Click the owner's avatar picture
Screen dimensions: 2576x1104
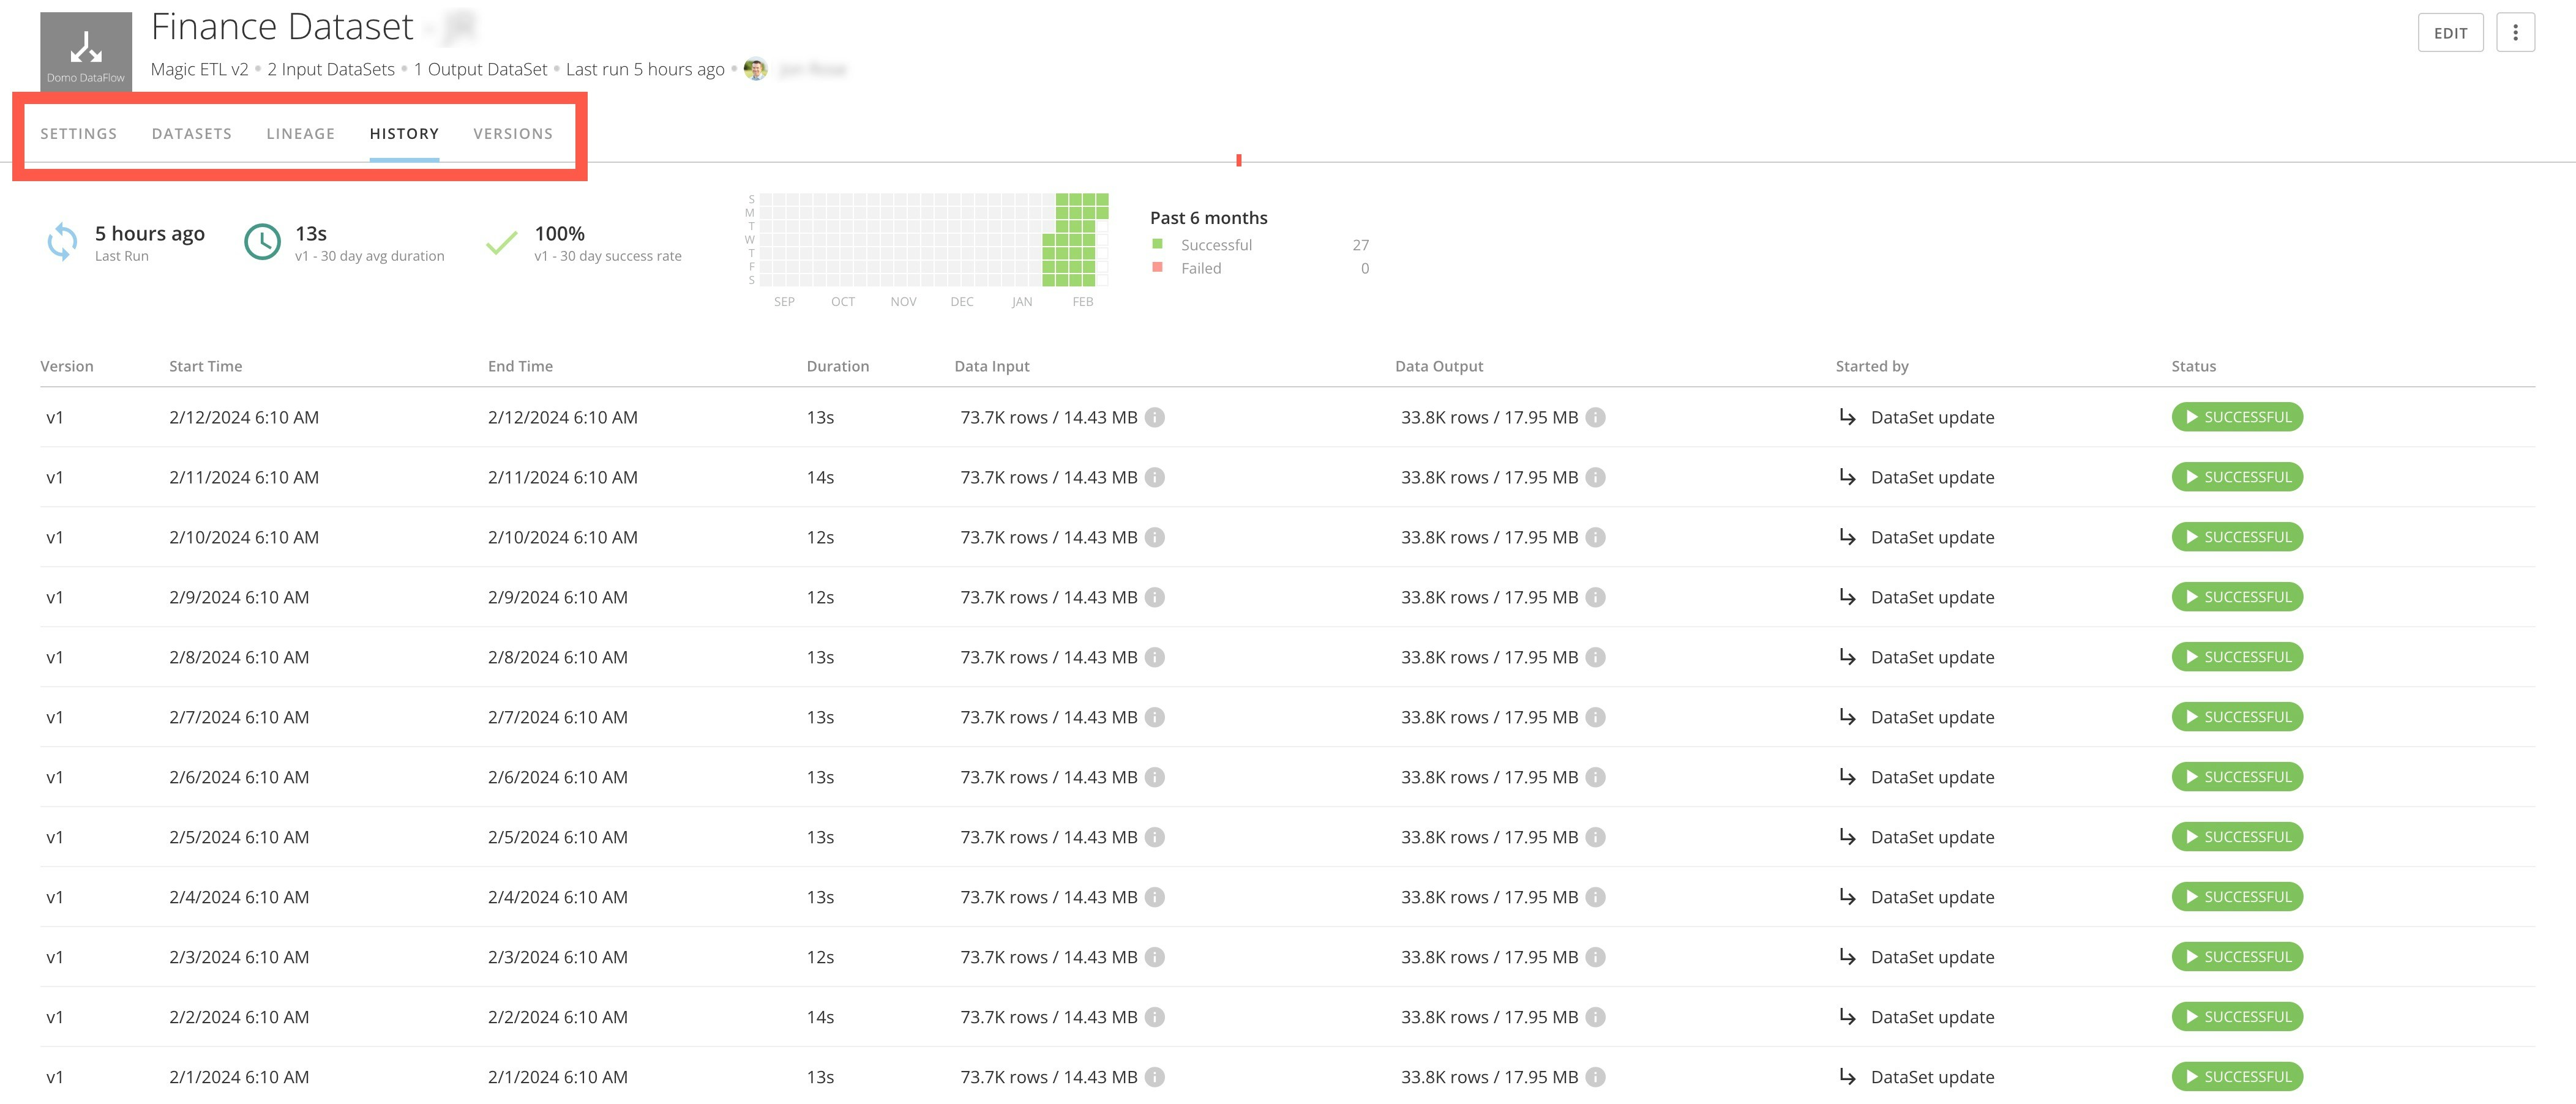(x=756, y=69)
